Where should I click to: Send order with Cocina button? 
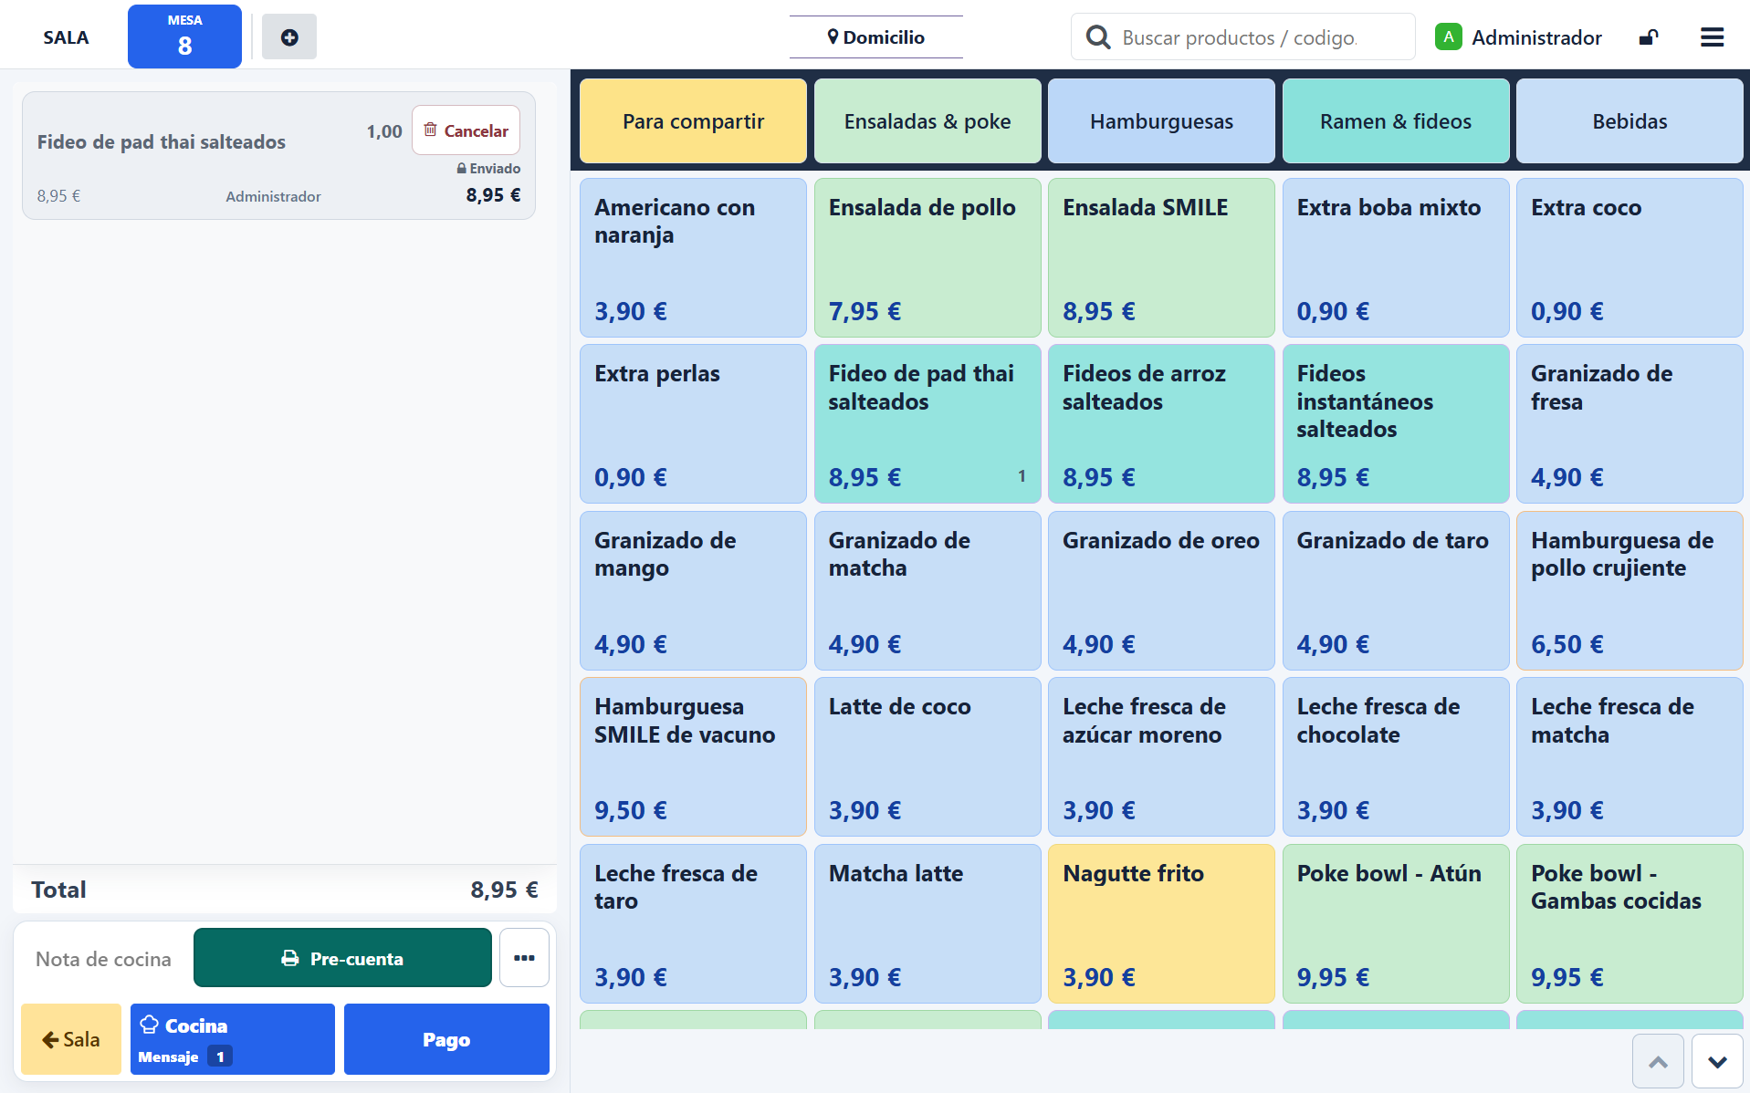(233, 1039)
